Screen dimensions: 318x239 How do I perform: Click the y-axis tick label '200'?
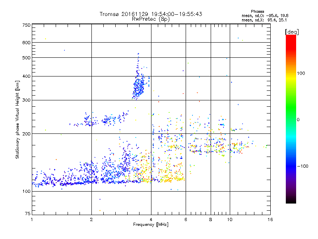pyautogui.click(x=26, y=134)
